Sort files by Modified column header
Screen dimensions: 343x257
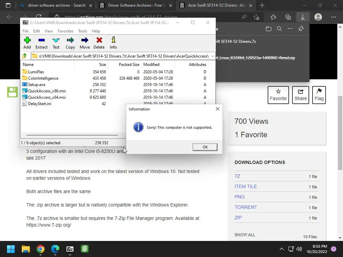158,65
